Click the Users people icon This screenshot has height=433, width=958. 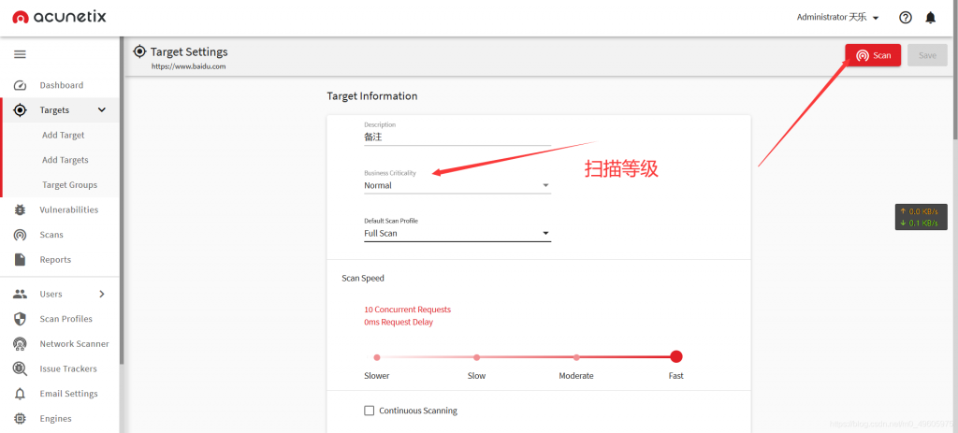[x=21, y=295]
